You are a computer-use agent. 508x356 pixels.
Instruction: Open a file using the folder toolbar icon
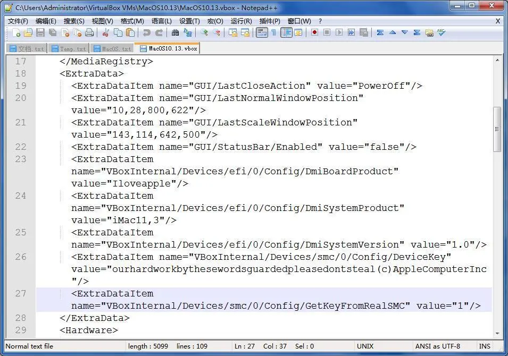pyautogui.click(x=28, y=33)
